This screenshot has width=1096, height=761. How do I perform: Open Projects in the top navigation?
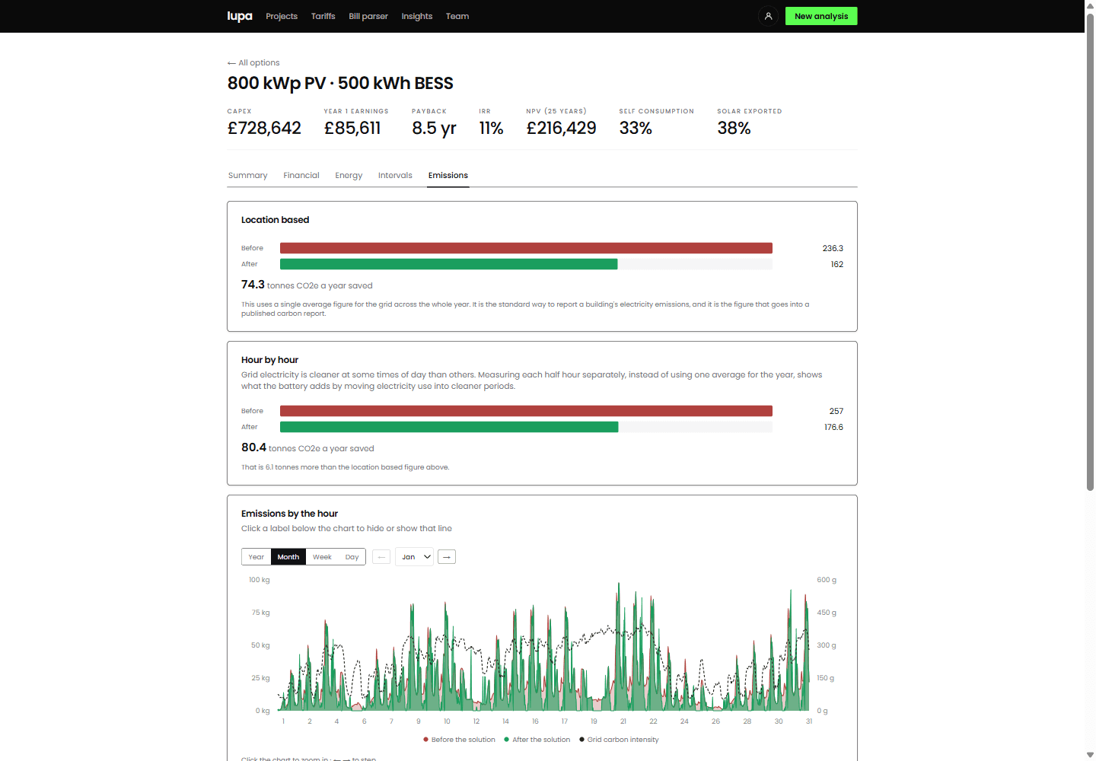coord(282,16)
